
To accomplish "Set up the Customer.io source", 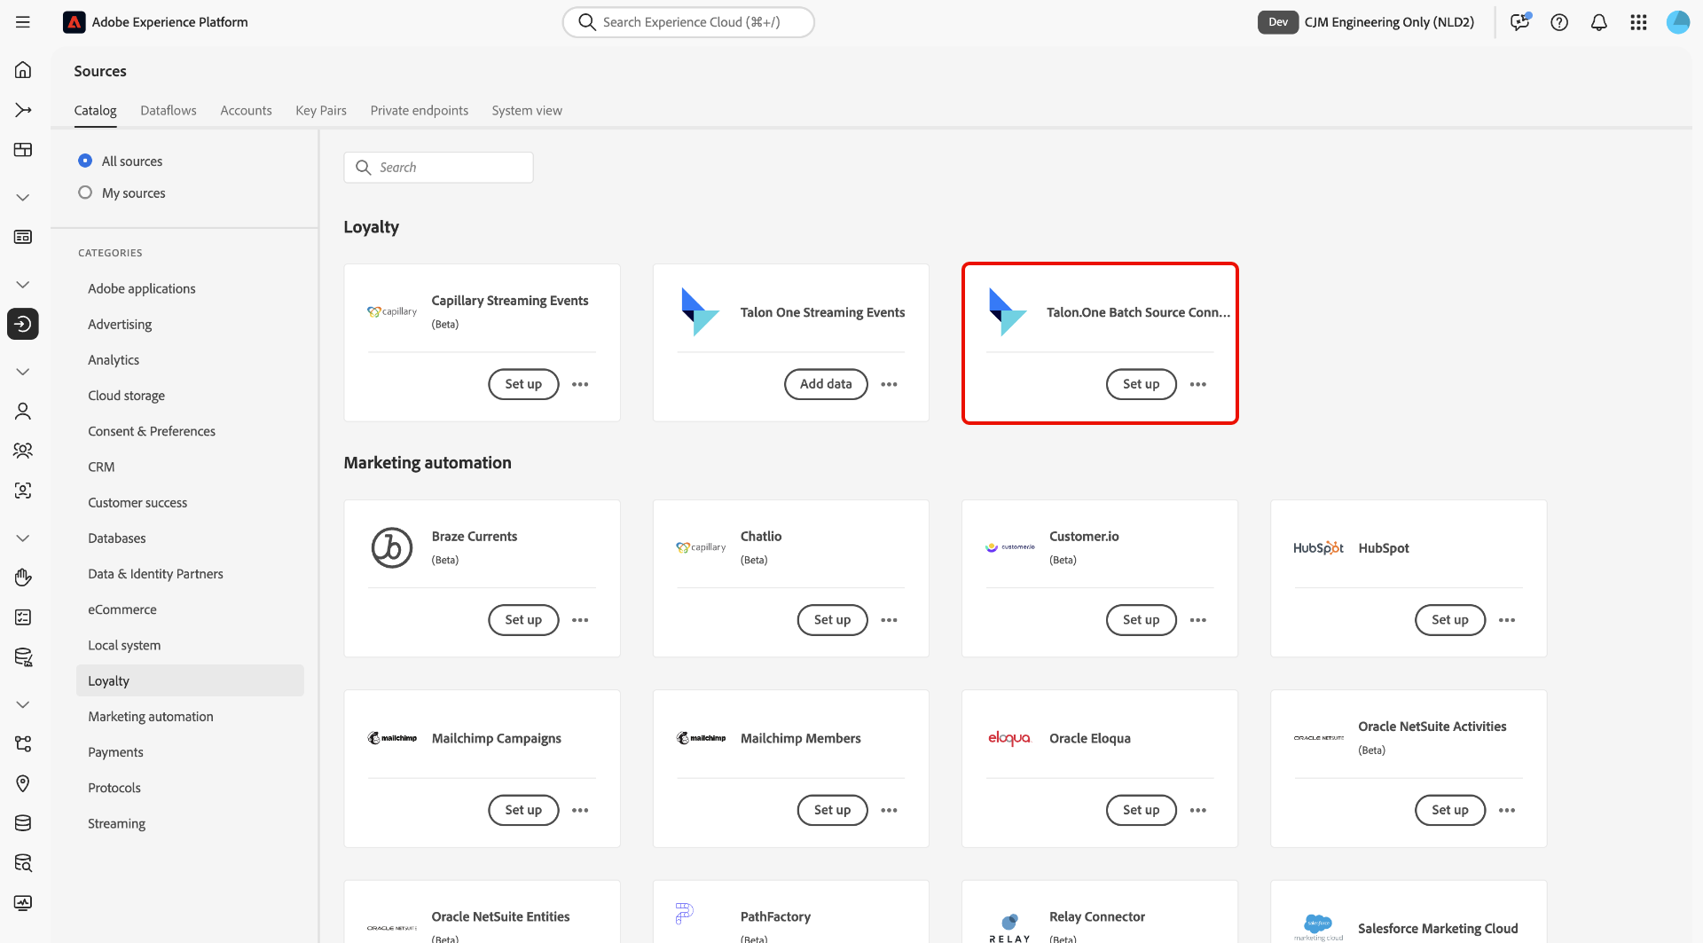I will coord(1141,620).
